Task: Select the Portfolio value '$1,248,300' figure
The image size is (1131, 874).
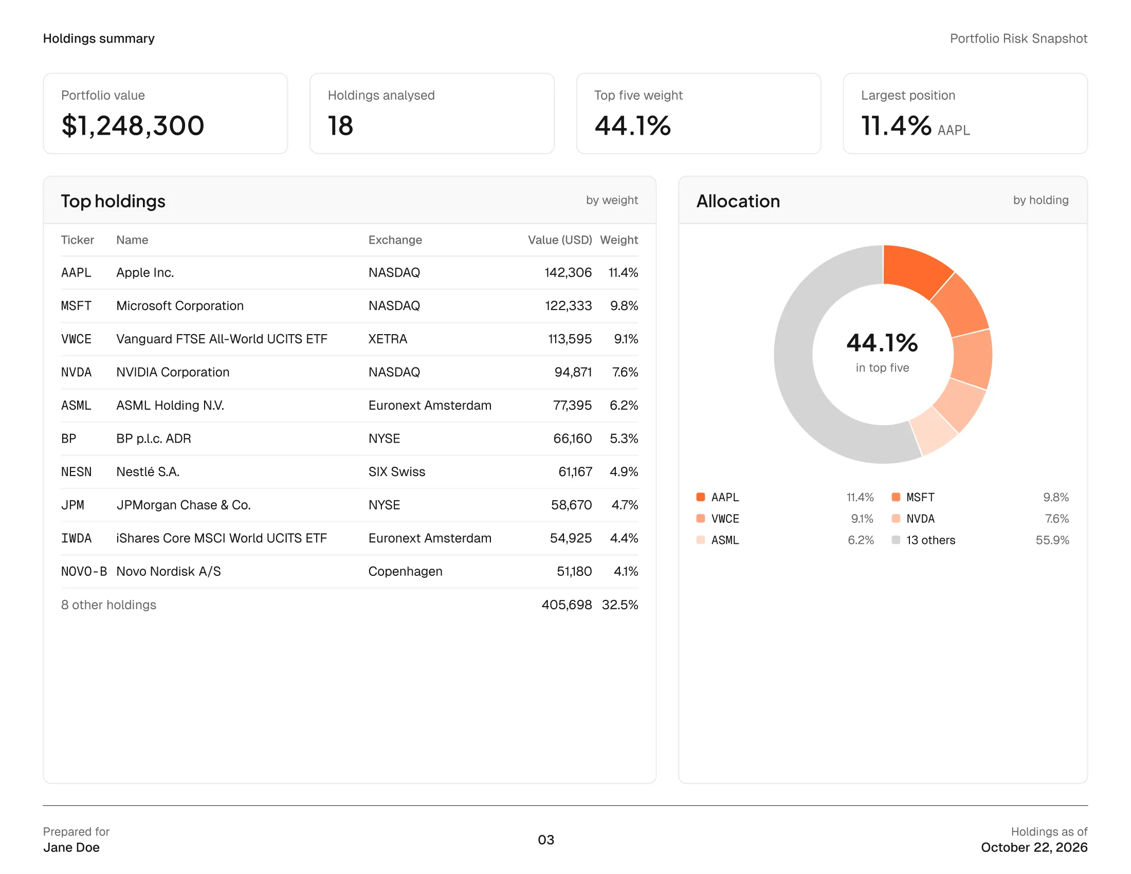Action: pyautogui.click(x=133, y=126)
